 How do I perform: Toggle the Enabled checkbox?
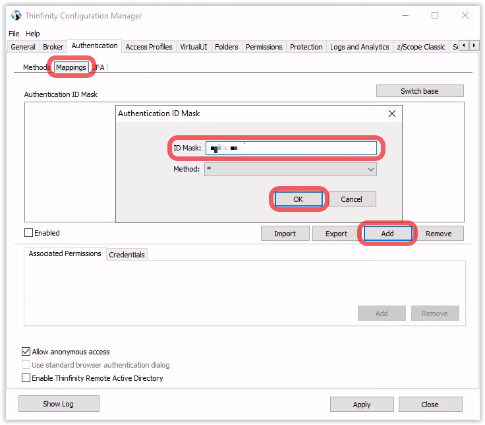28,233
